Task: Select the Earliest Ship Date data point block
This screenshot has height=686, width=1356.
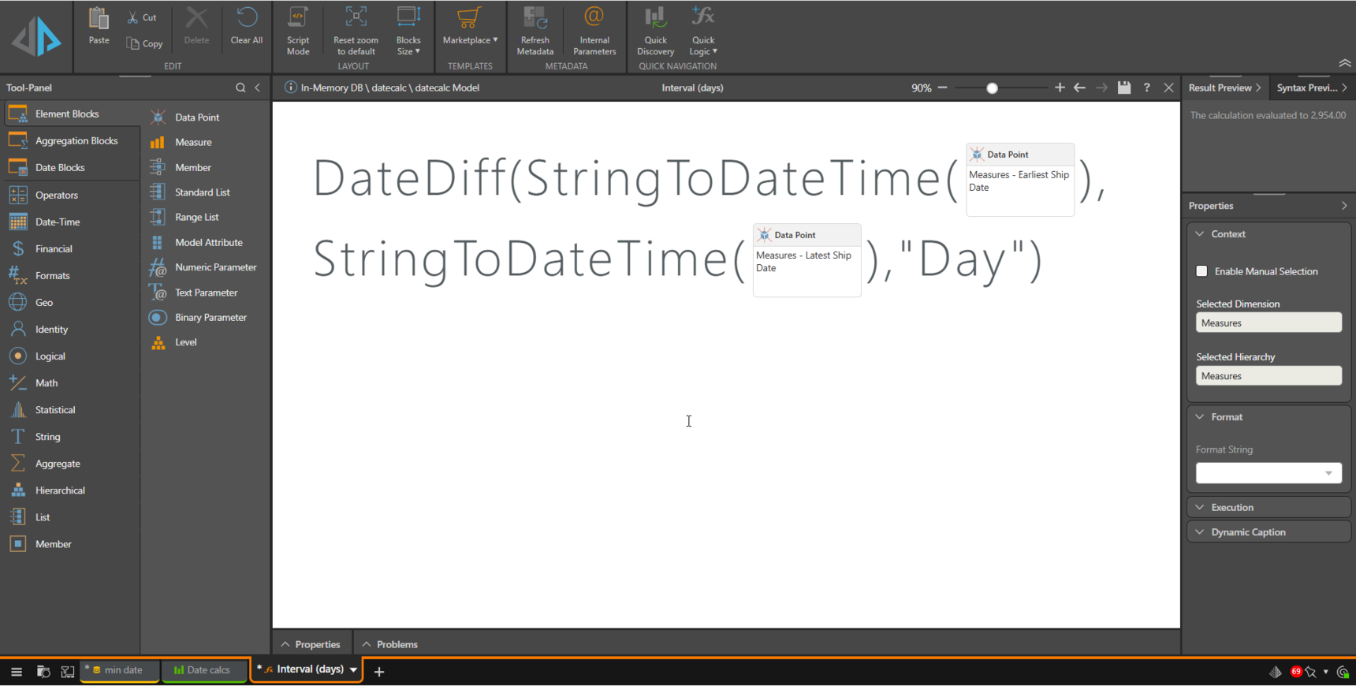Action: tap(1020, 180)
